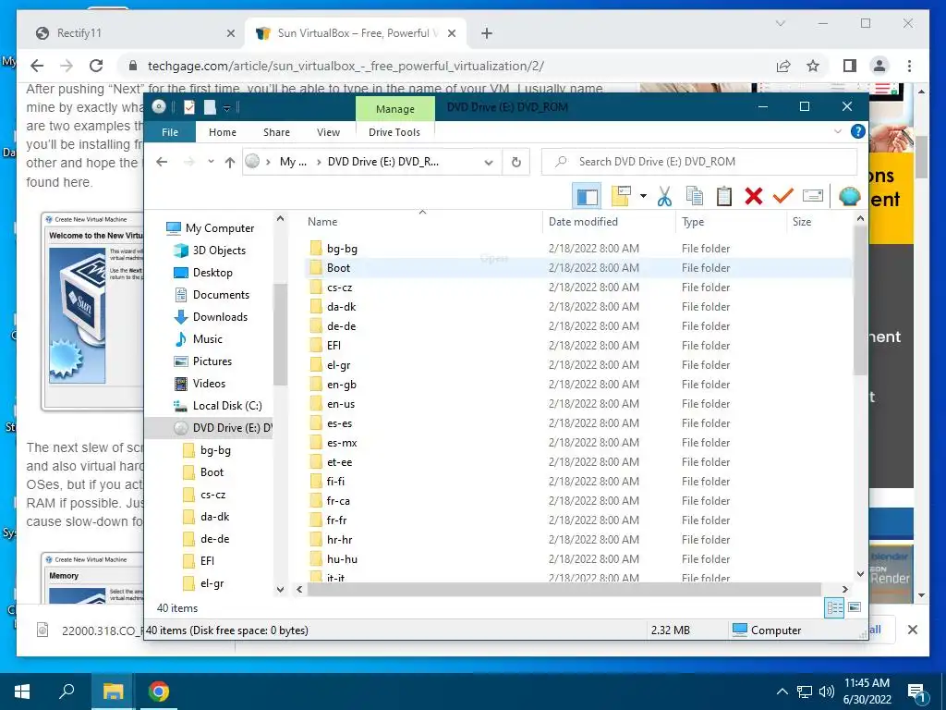Switch to the Share ribbon tab

tap(276, 132)
